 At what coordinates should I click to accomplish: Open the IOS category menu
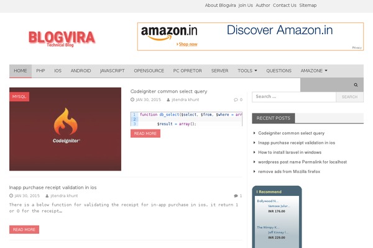[x=58, y=71]
